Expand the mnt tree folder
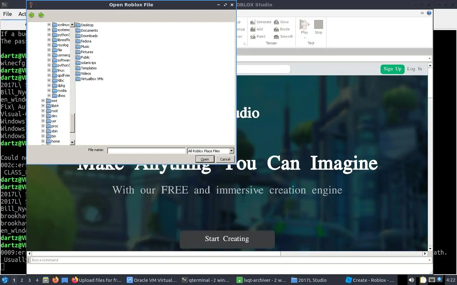 point(43,100)
